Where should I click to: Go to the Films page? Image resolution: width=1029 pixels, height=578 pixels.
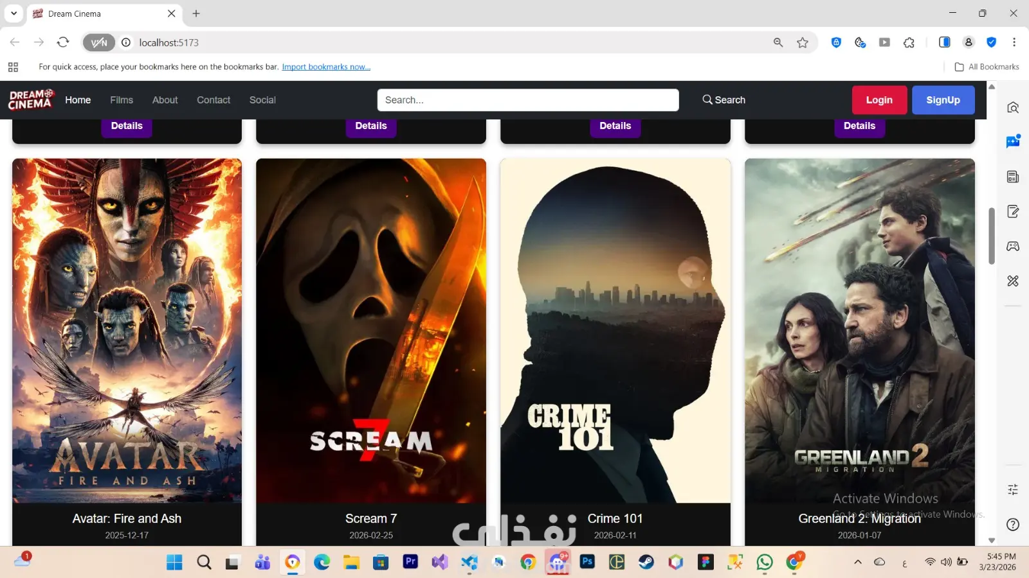click(122, 100)
